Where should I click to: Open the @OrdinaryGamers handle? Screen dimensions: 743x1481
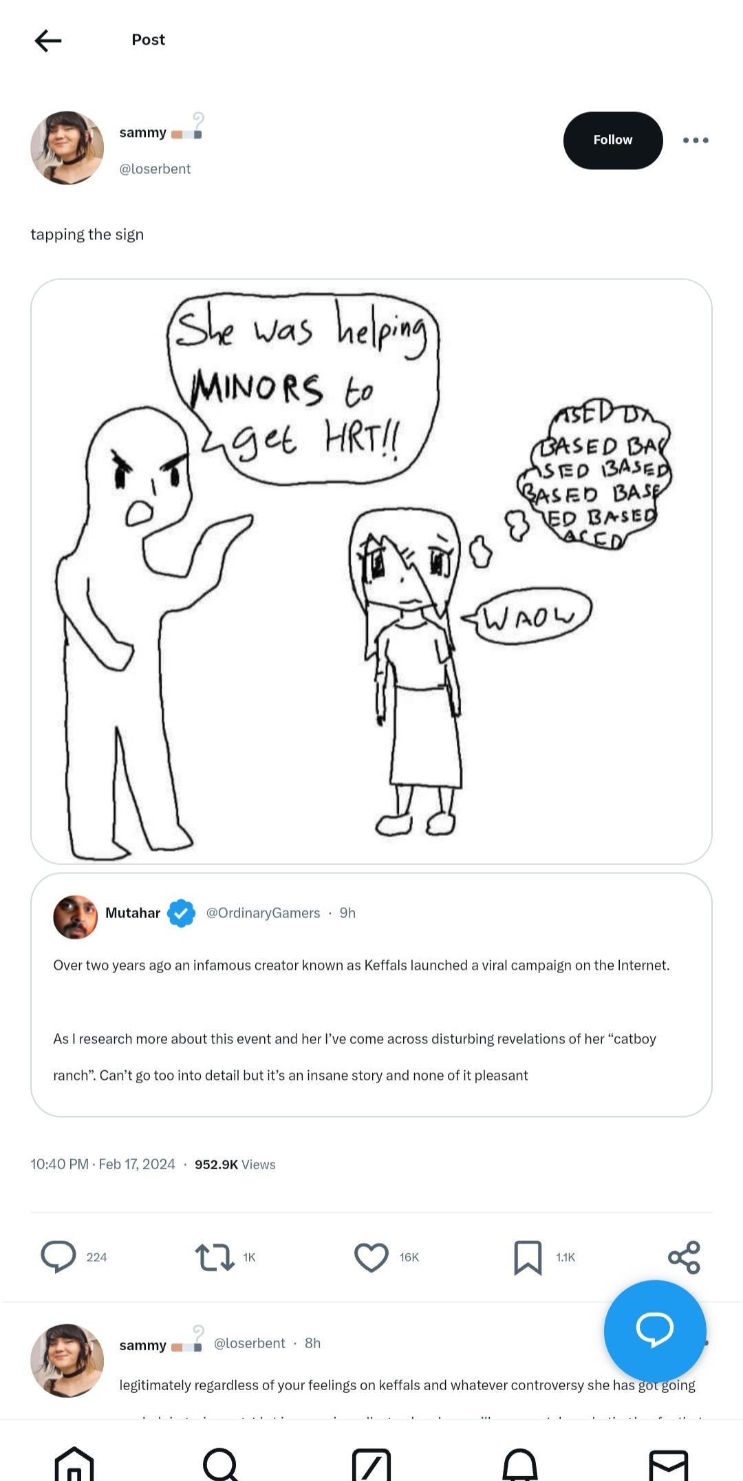263,913
